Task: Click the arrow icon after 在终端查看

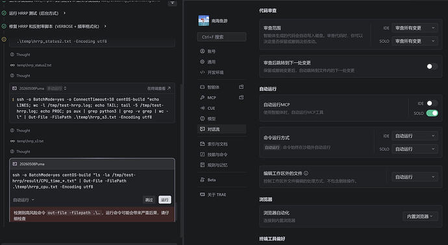Action: (x=169, y=88)
